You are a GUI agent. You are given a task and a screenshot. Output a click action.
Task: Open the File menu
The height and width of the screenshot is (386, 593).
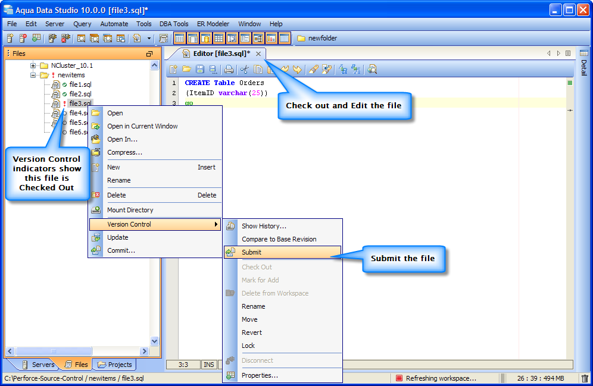coord(12,24)
